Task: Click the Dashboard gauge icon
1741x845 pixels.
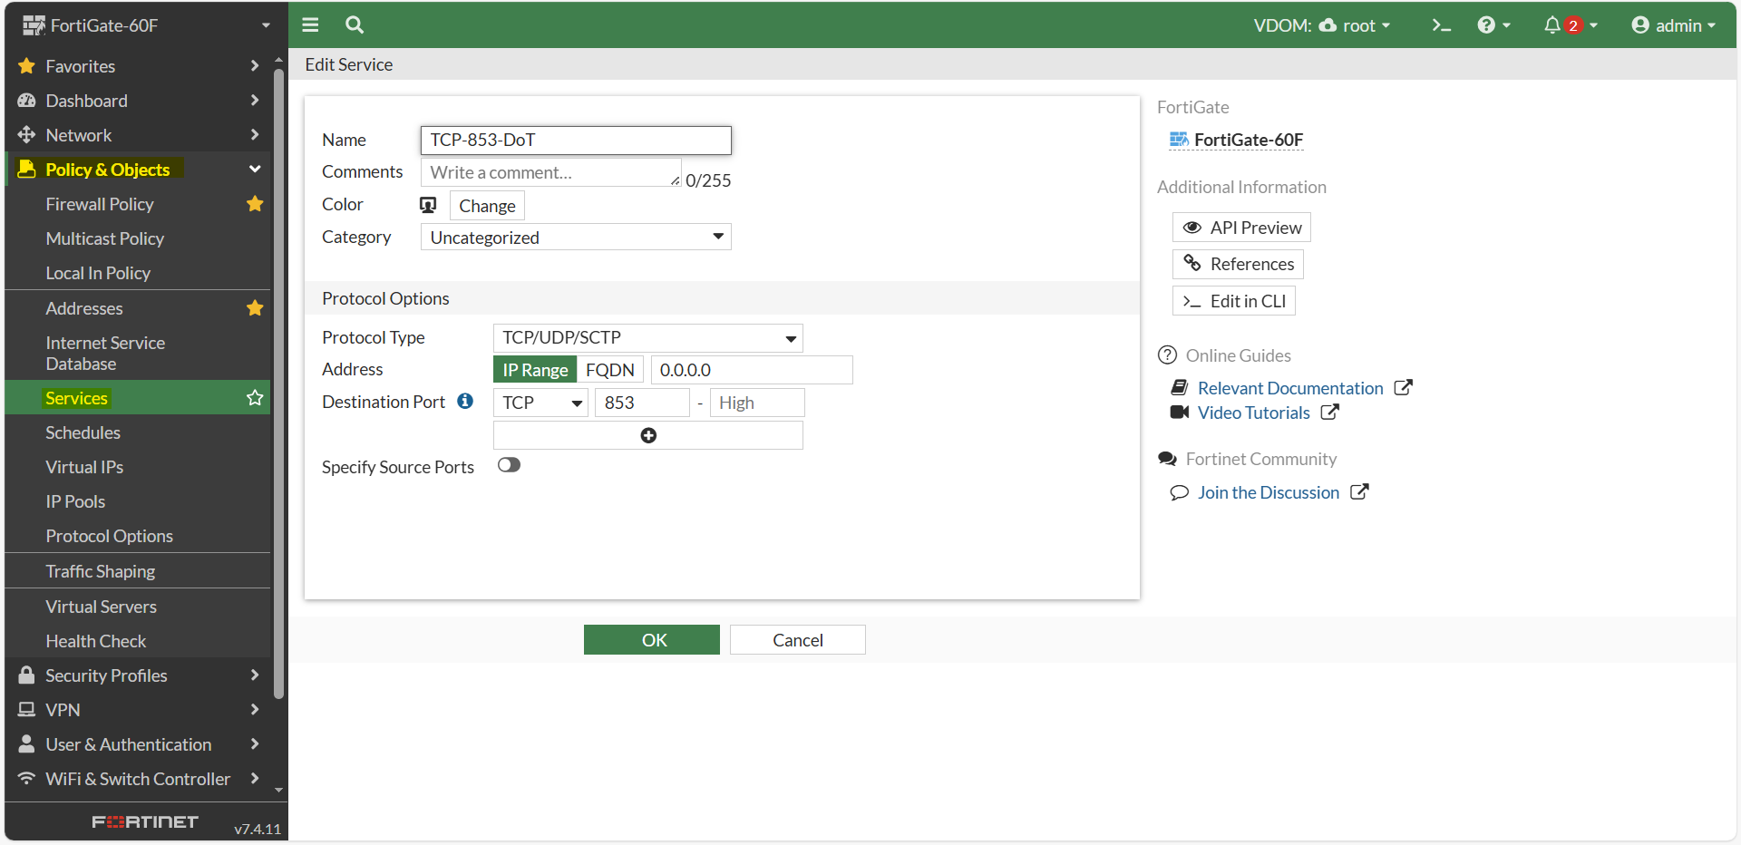Action: pos(26,101)
